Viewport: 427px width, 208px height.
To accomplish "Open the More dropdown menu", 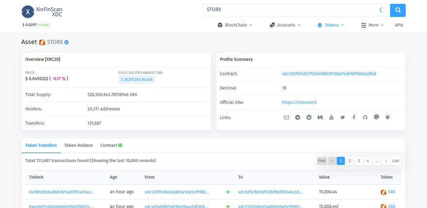I will click(372, 25).
